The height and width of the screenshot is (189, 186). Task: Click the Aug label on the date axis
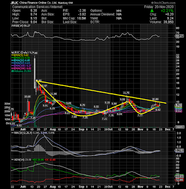[53, 129]
